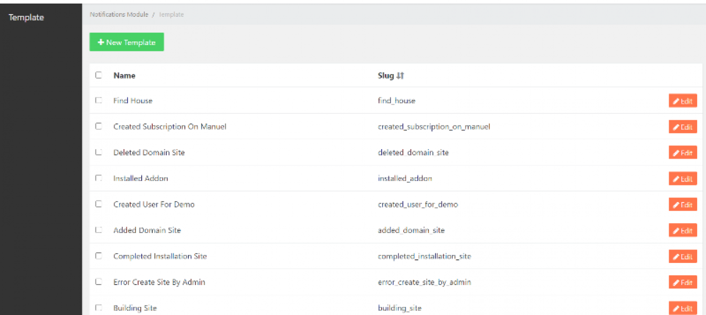The image size is (706, 315).
Task: Edit the Completed Installation Site template
Action: click(x=682, y=257)
